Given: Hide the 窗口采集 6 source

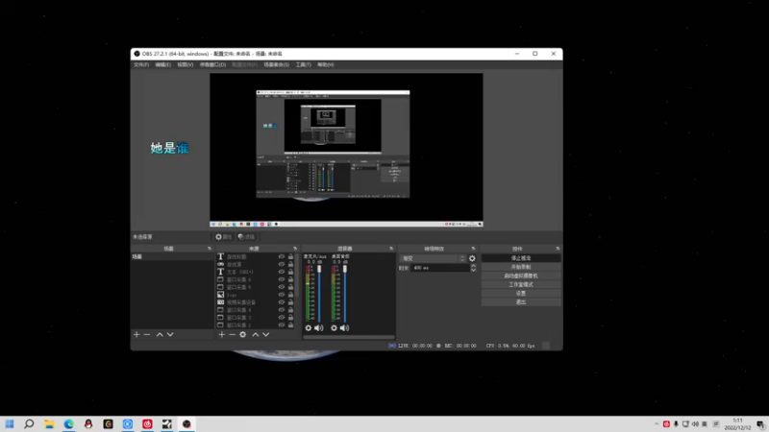Looking at the screenshot, I should click(x=282, y=279).
